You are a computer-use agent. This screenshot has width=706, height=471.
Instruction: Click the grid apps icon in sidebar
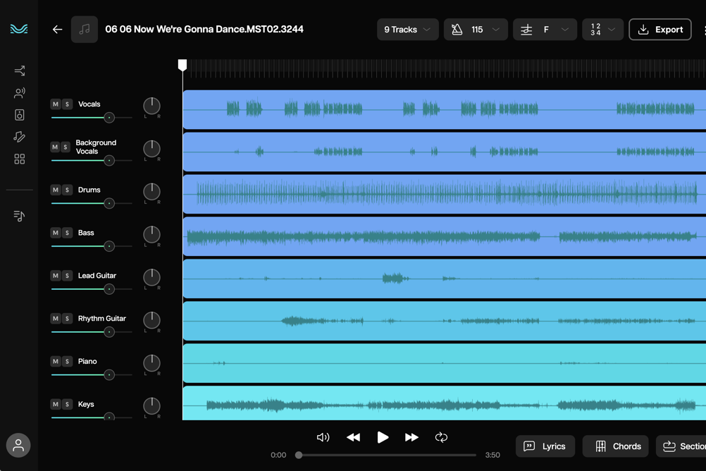pos(19,159)
